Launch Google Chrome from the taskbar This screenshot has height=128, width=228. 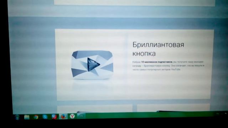pos(36,117)
